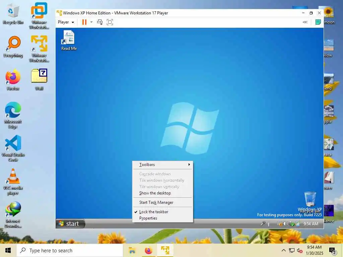Select the Recycle Bin inside the XP virtual machine
This screenshot has width=343, height=257.
(x=310, y=202)
